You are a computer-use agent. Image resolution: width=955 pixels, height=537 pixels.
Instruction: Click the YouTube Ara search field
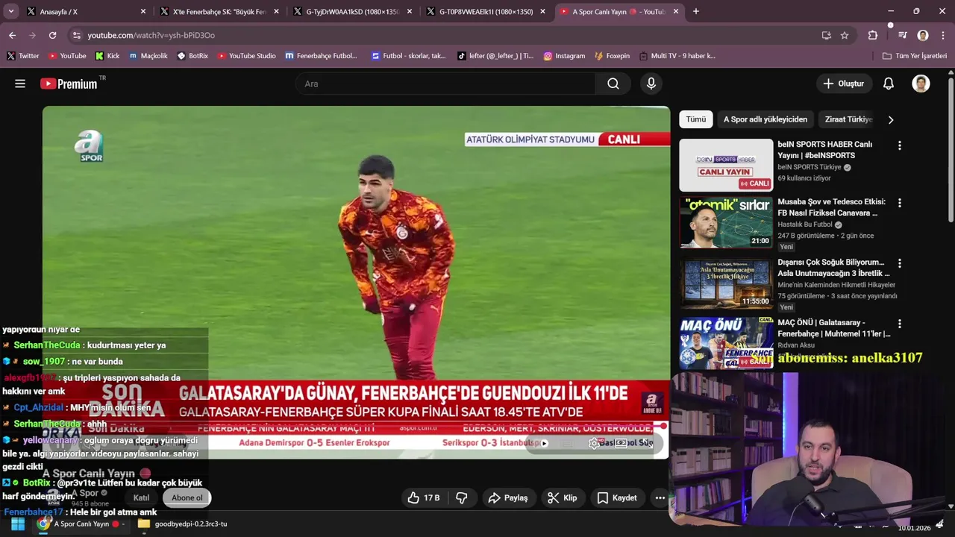pyautogui.click(x=445, y=84)
